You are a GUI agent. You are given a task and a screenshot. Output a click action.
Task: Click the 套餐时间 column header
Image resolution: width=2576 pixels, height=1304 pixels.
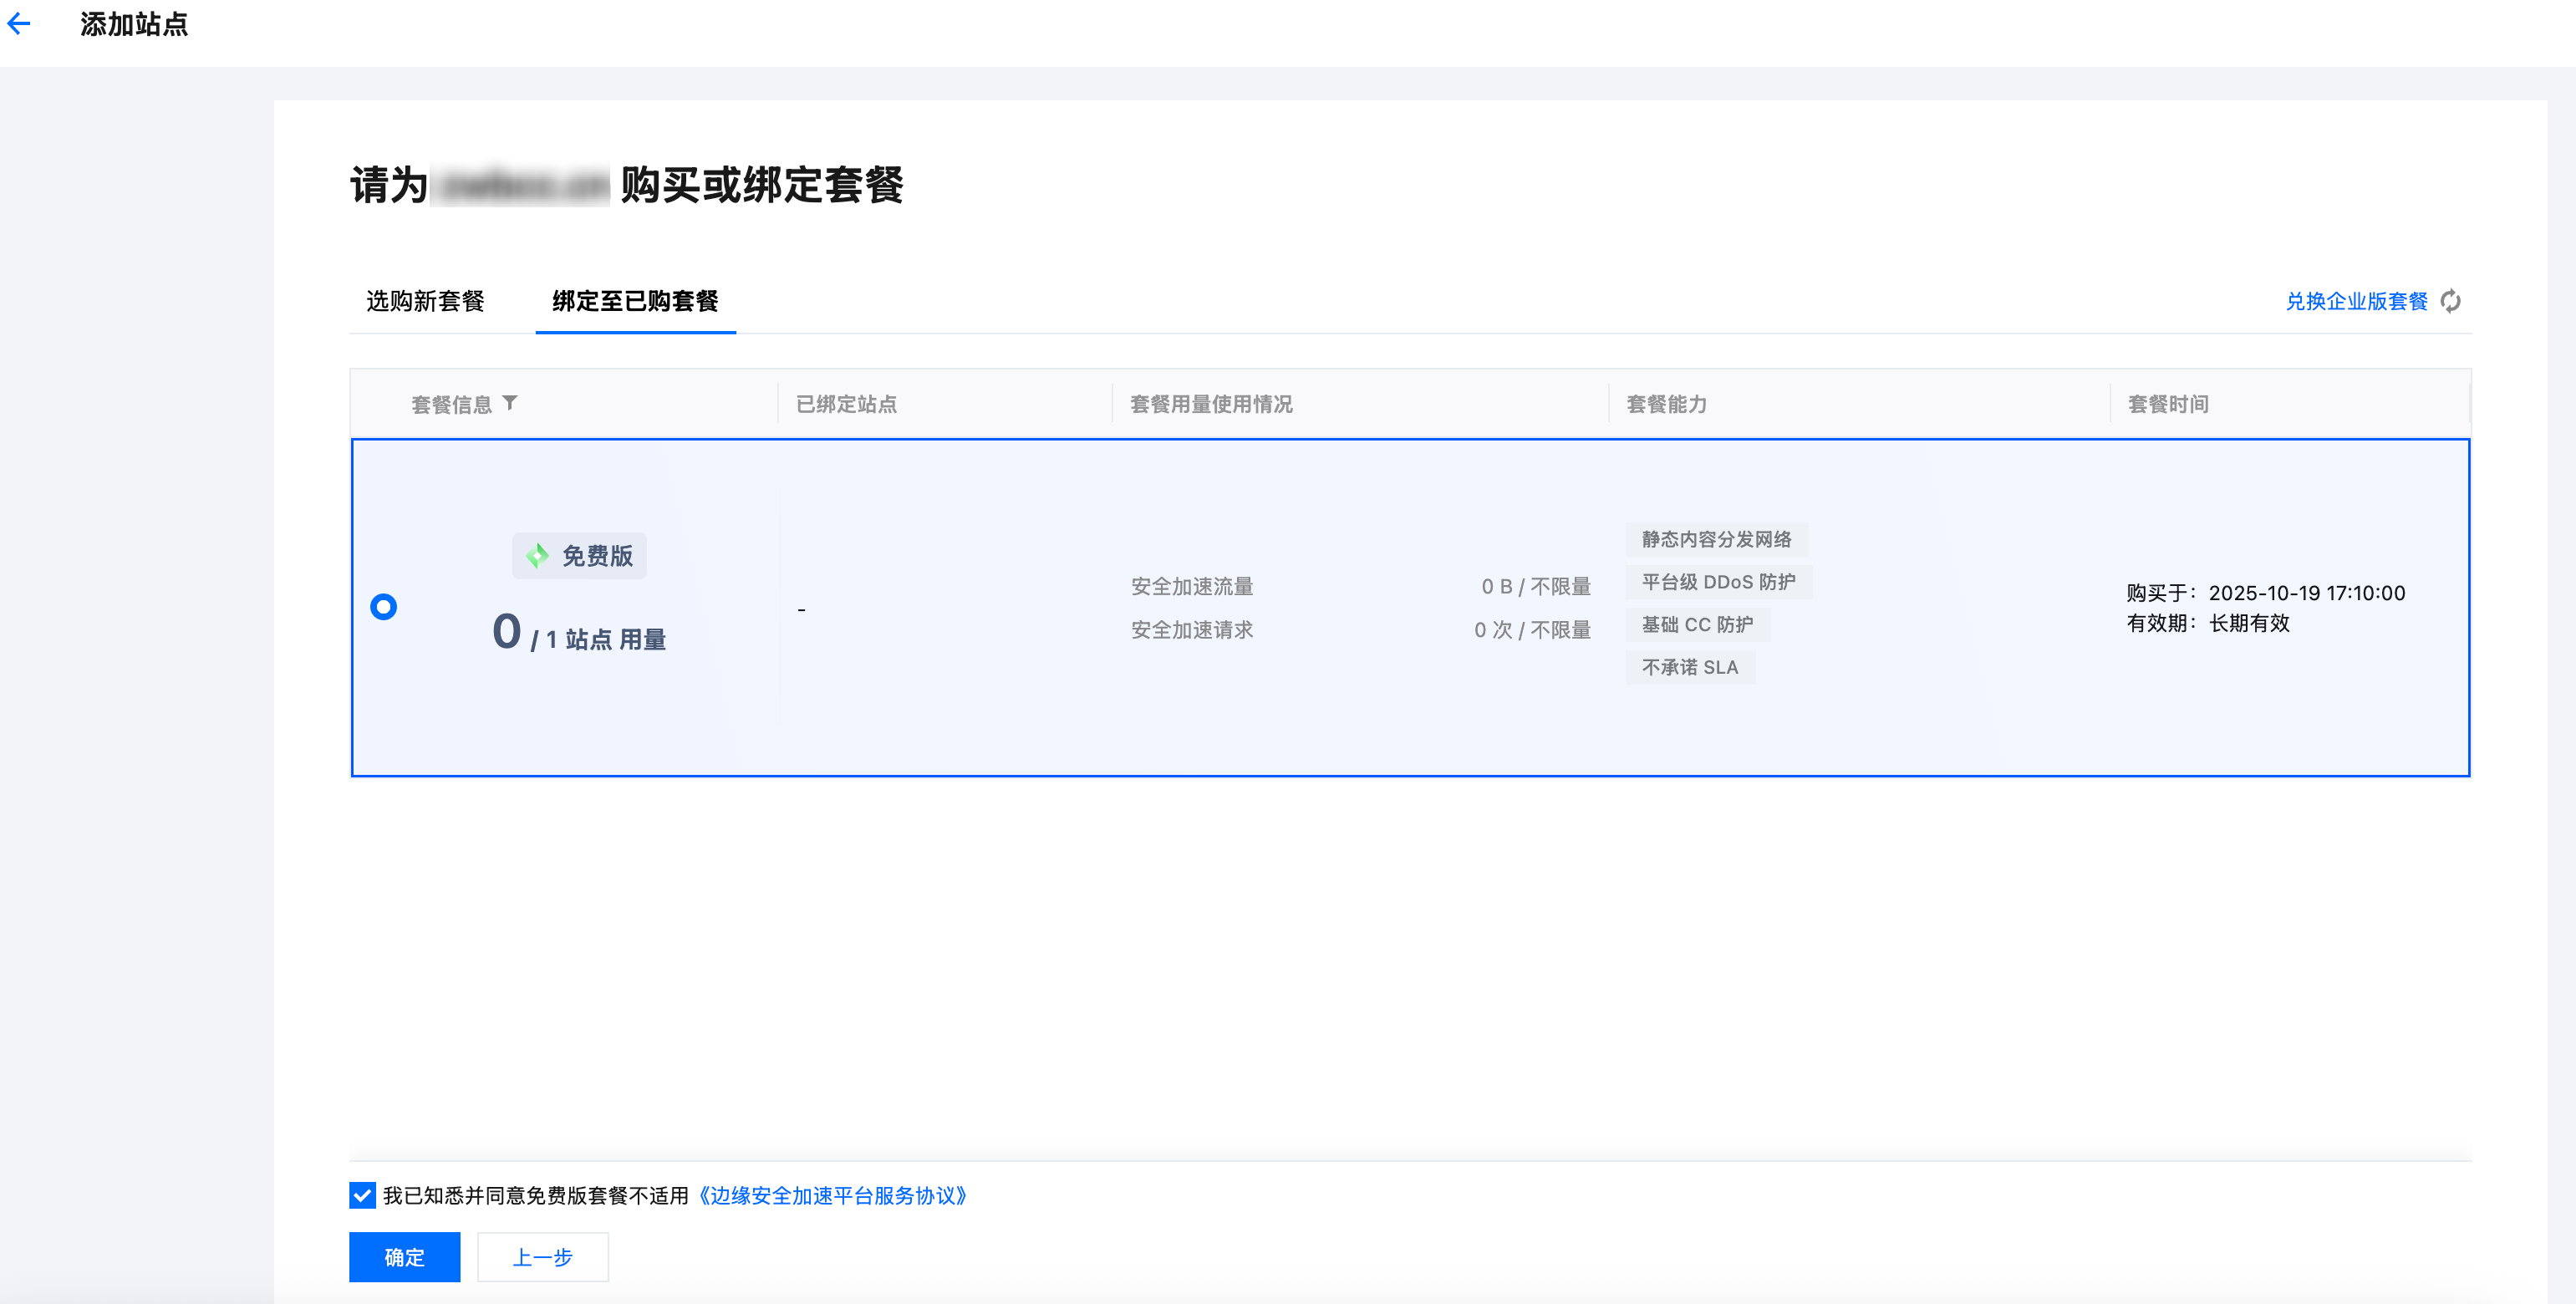(2168, 404)
